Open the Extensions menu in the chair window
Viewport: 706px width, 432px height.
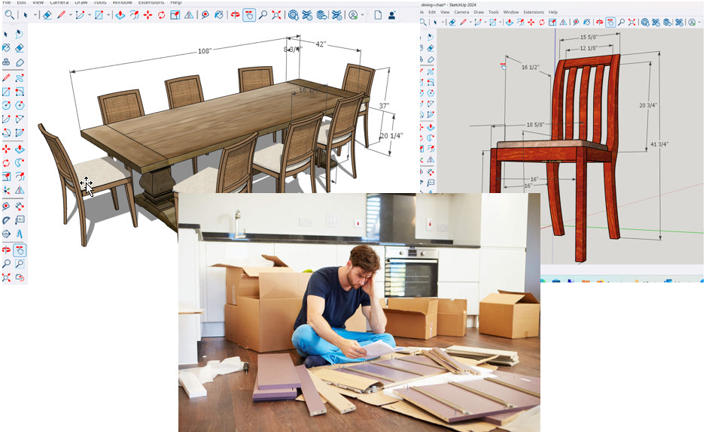click(x=533, y=13)
